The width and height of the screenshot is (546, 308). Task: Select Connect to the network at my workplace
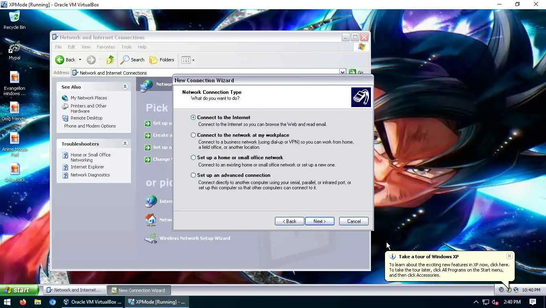coord(194,135)
